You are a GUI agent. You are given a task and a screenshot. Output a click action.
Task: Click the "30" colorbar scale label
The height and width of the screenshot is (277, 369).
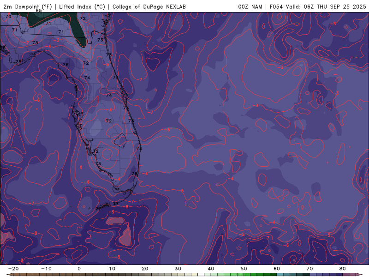tap(178, 269)
